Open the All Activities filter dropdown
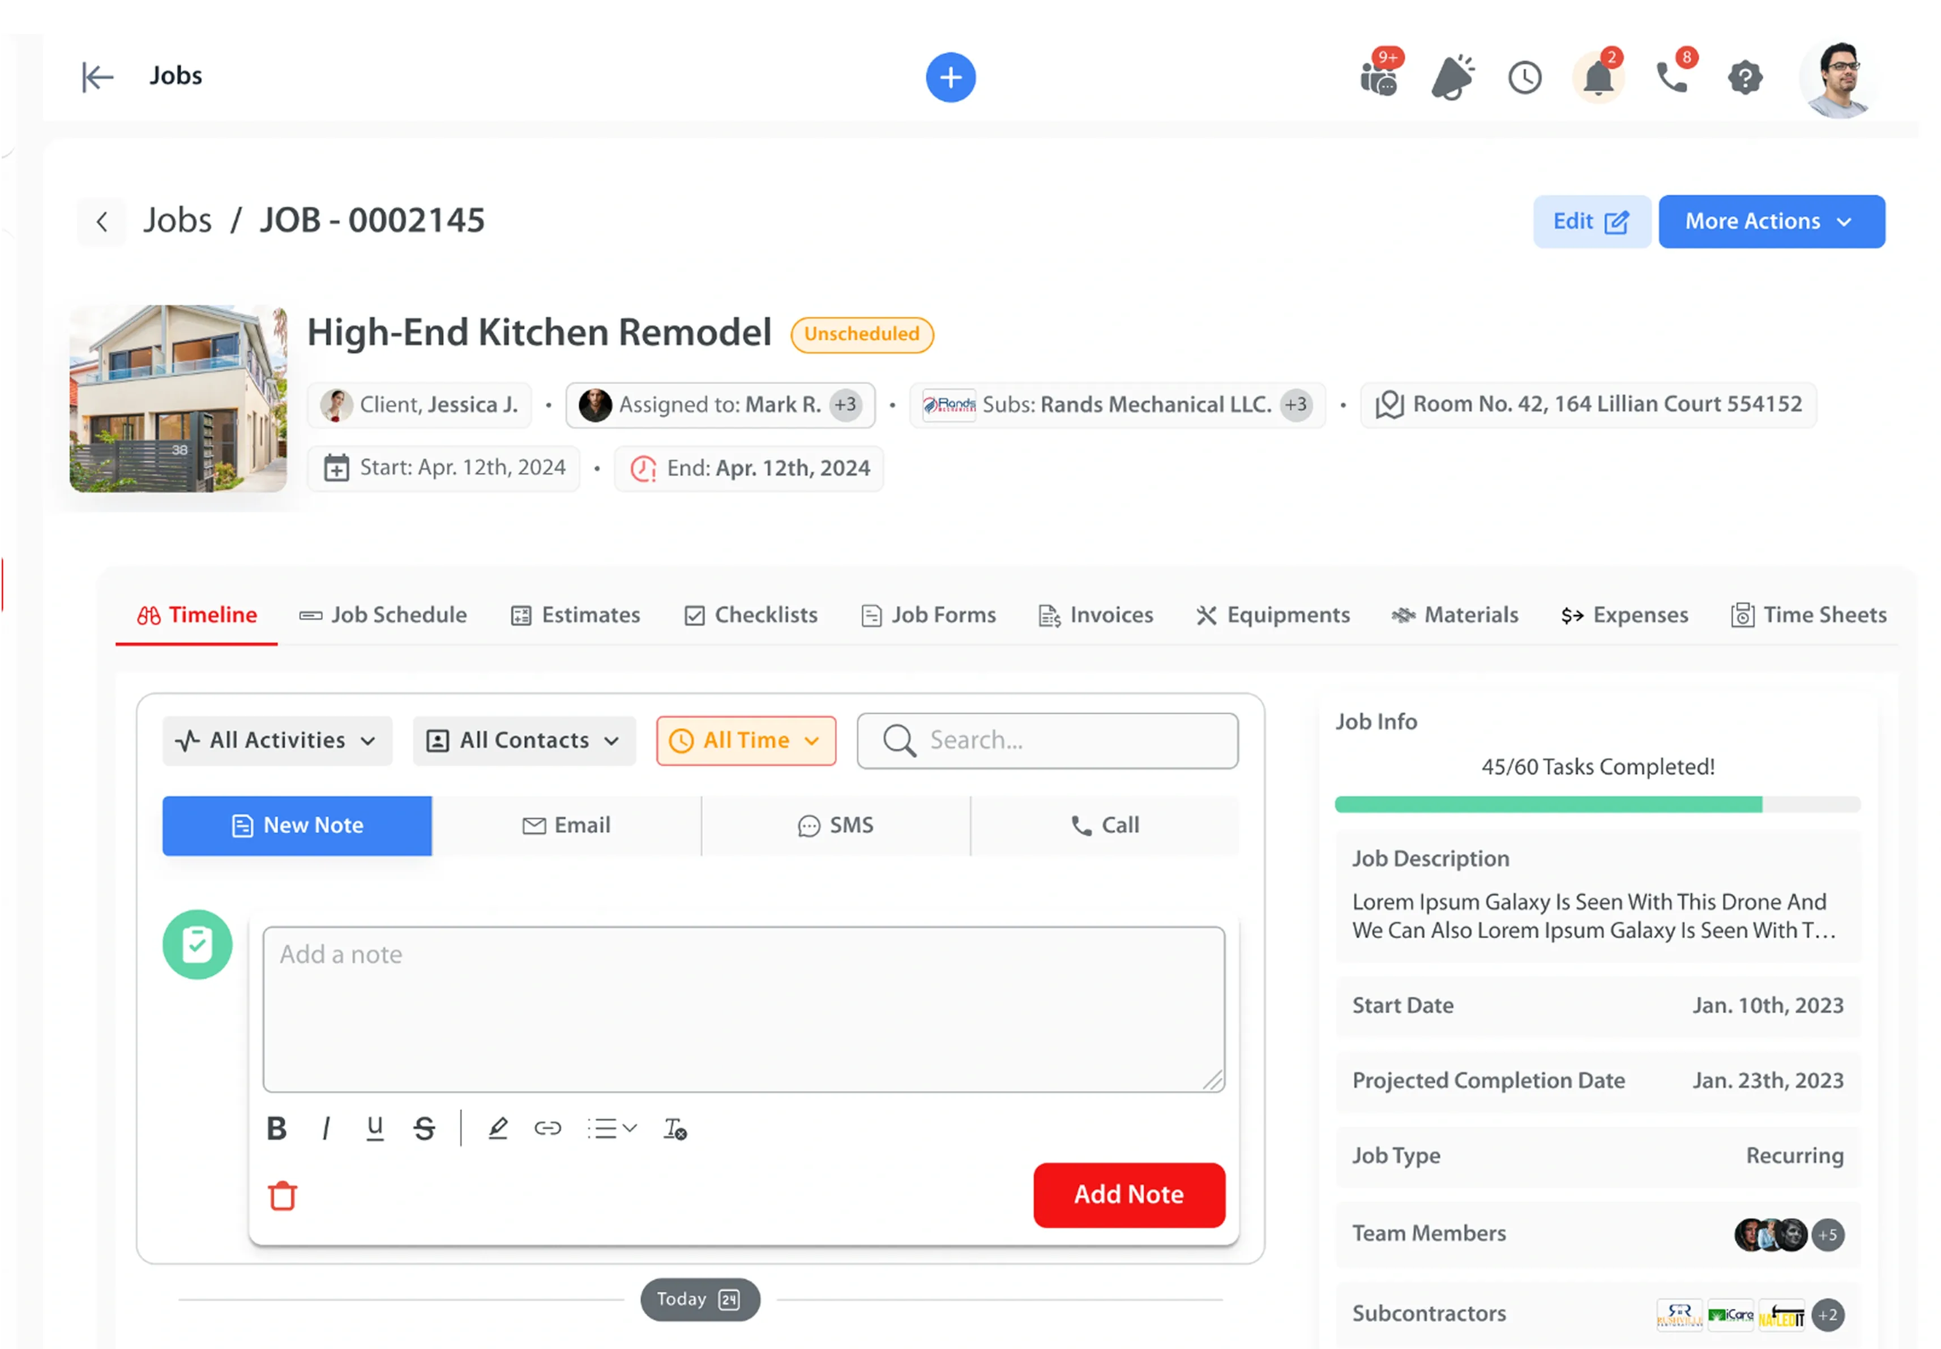This screenshot has width=1941, height=1349. (277, 740)
